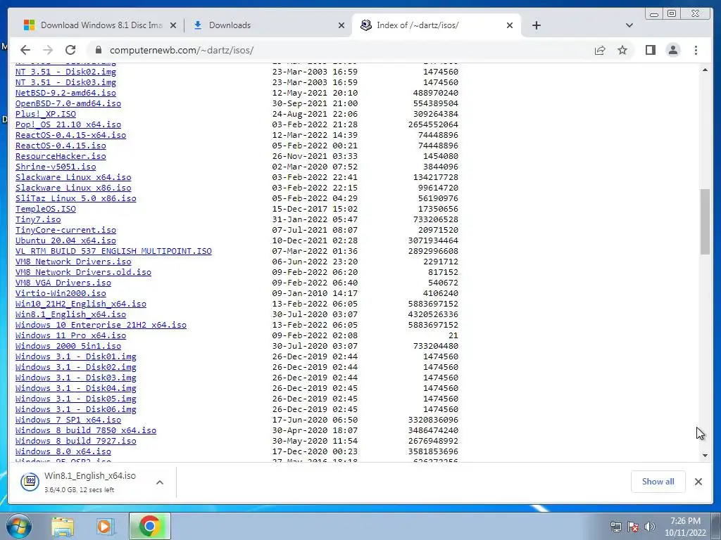The image size is (721, 540).
Task: Download NetBSD-9.2-amd64.iso
Action: (x=65, y=93)
